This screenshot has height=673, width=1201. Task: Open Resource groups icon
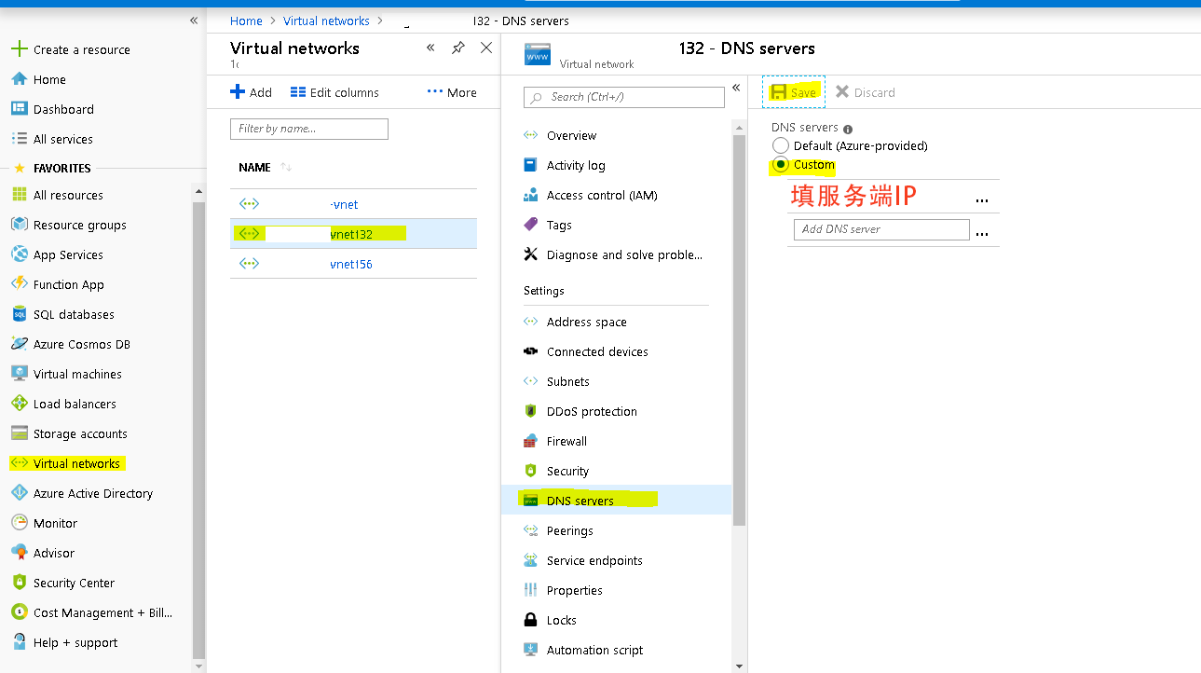(20, 225)
